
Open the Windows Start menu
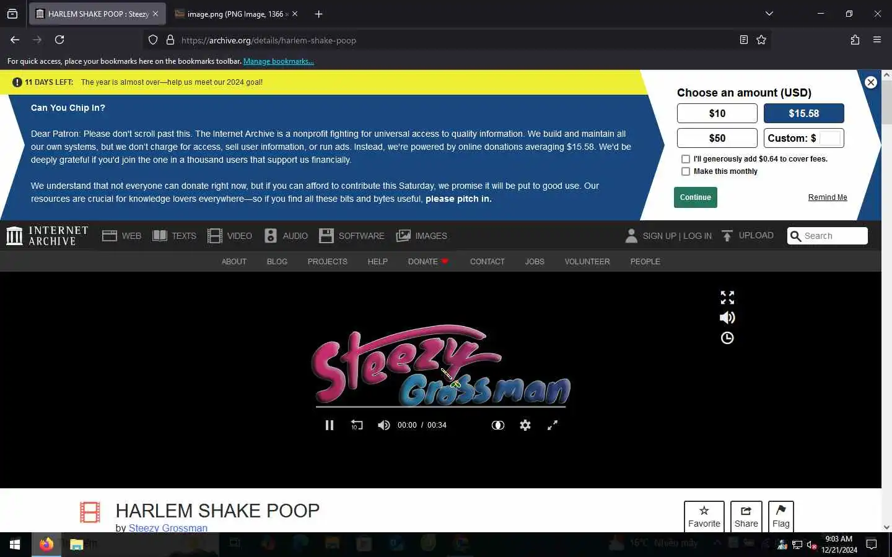pos(15,545)
